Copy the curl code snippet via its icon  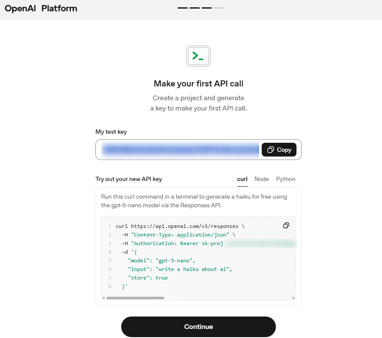point(286,225)
